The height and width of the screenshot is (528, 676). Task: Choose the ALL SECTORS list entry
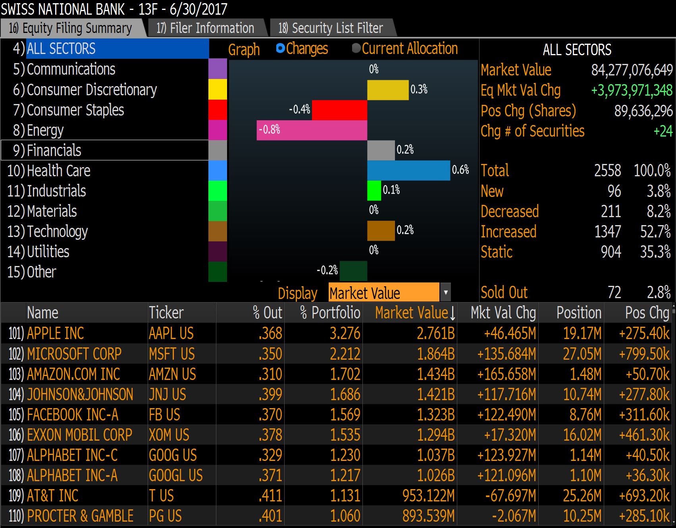tap(61, 49)
